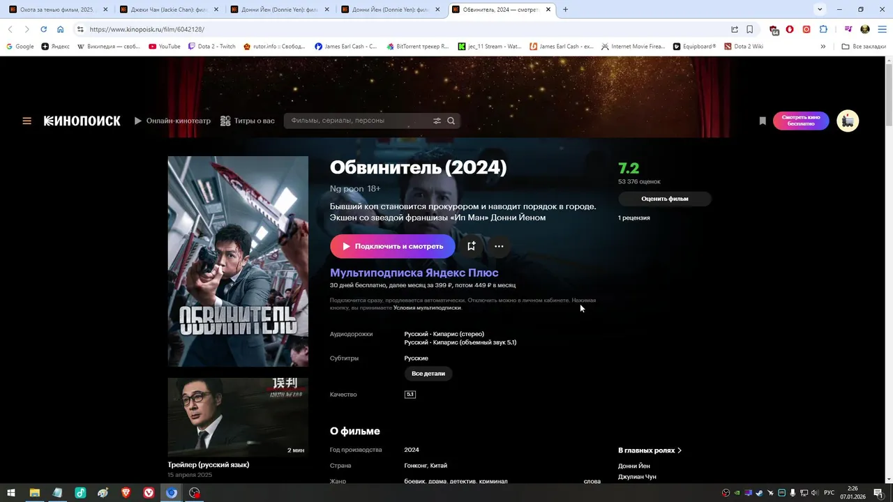Open actor Джулиан Чун link

(637, 477)
